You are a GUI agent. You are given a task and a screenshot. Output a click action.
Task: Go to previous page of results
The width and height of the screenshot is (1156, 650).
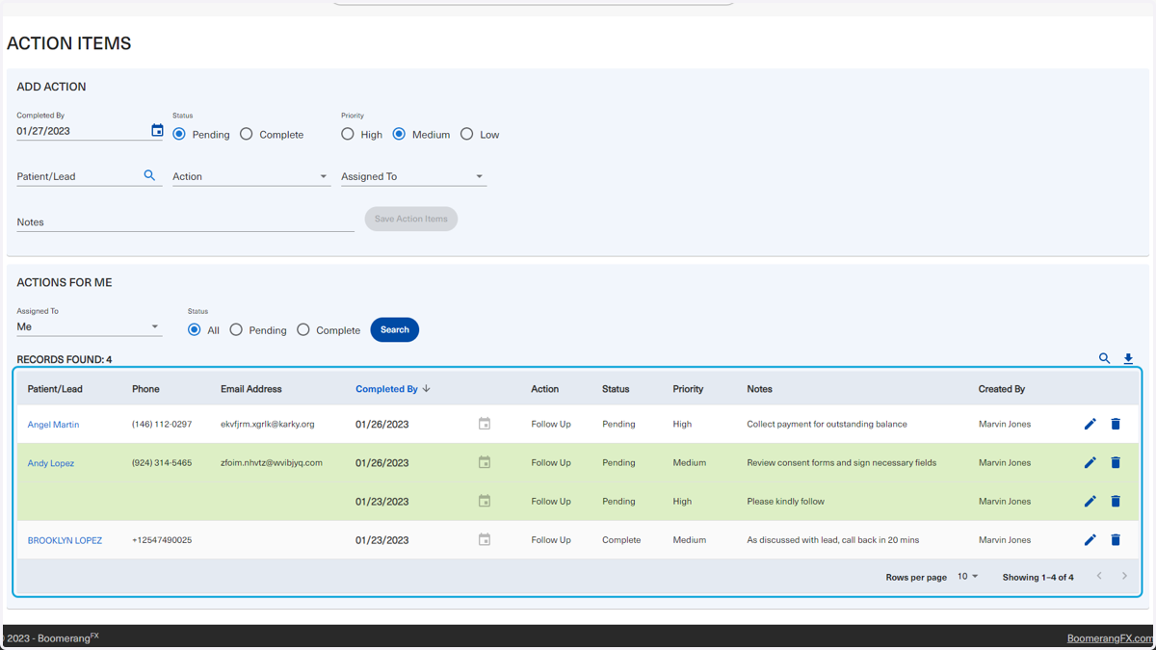(x=1099, y=576)
